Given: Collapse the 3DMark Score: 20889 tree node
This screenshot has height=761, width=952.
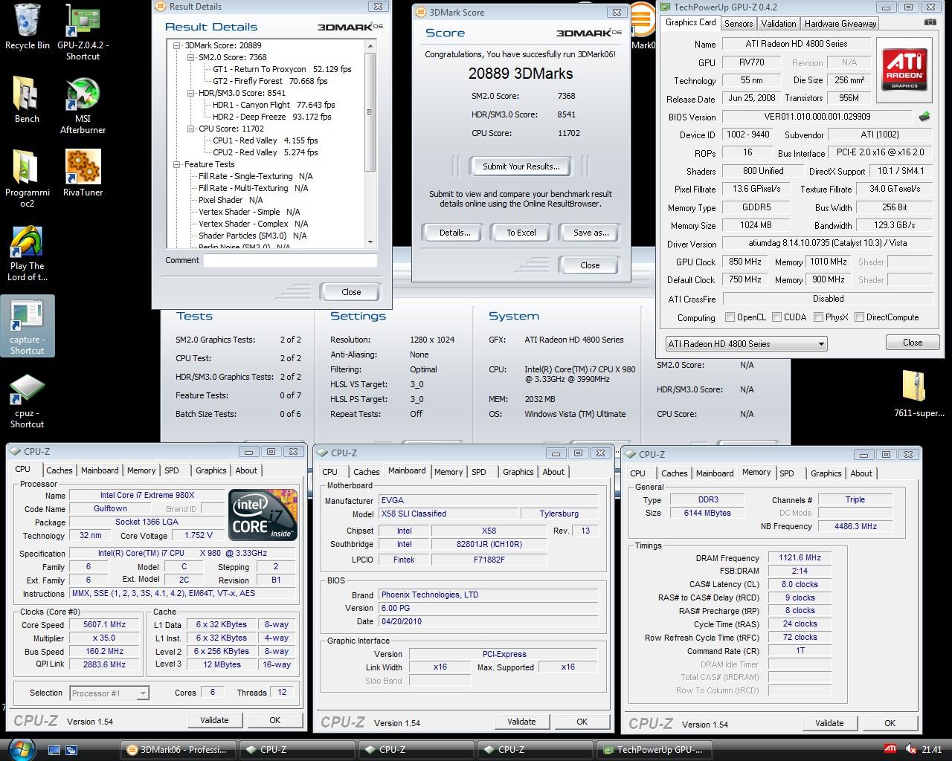Looking at the screenshot, I should point(177,45).
